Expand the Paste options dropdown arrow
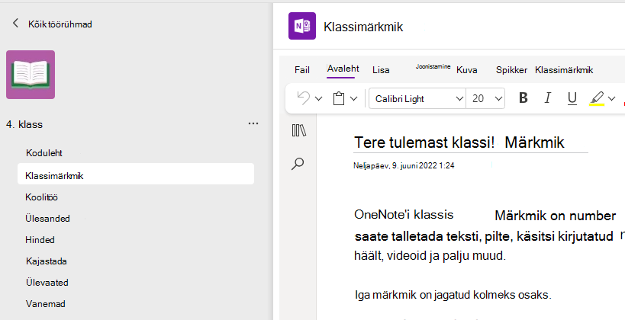 point(353,98)
